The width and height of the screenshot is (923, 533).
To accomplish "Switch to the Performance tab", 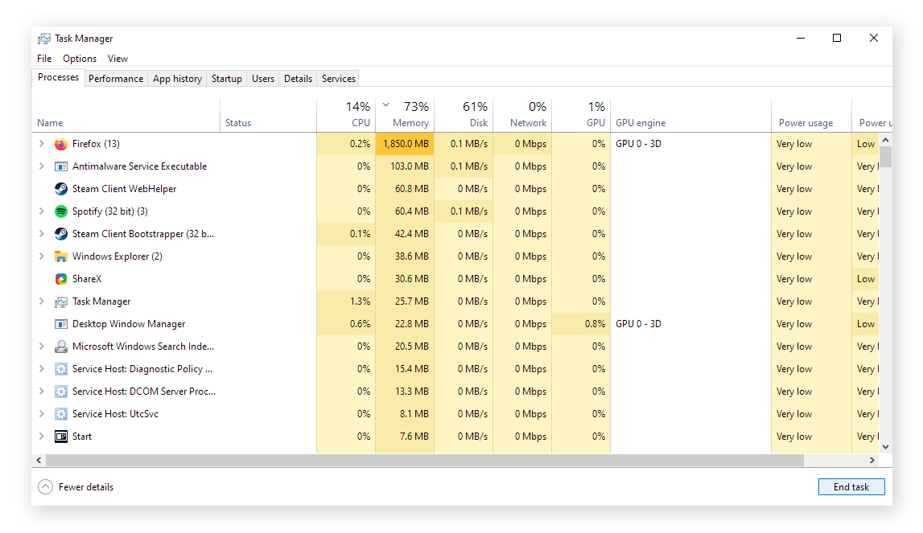I will click(116, 78).
